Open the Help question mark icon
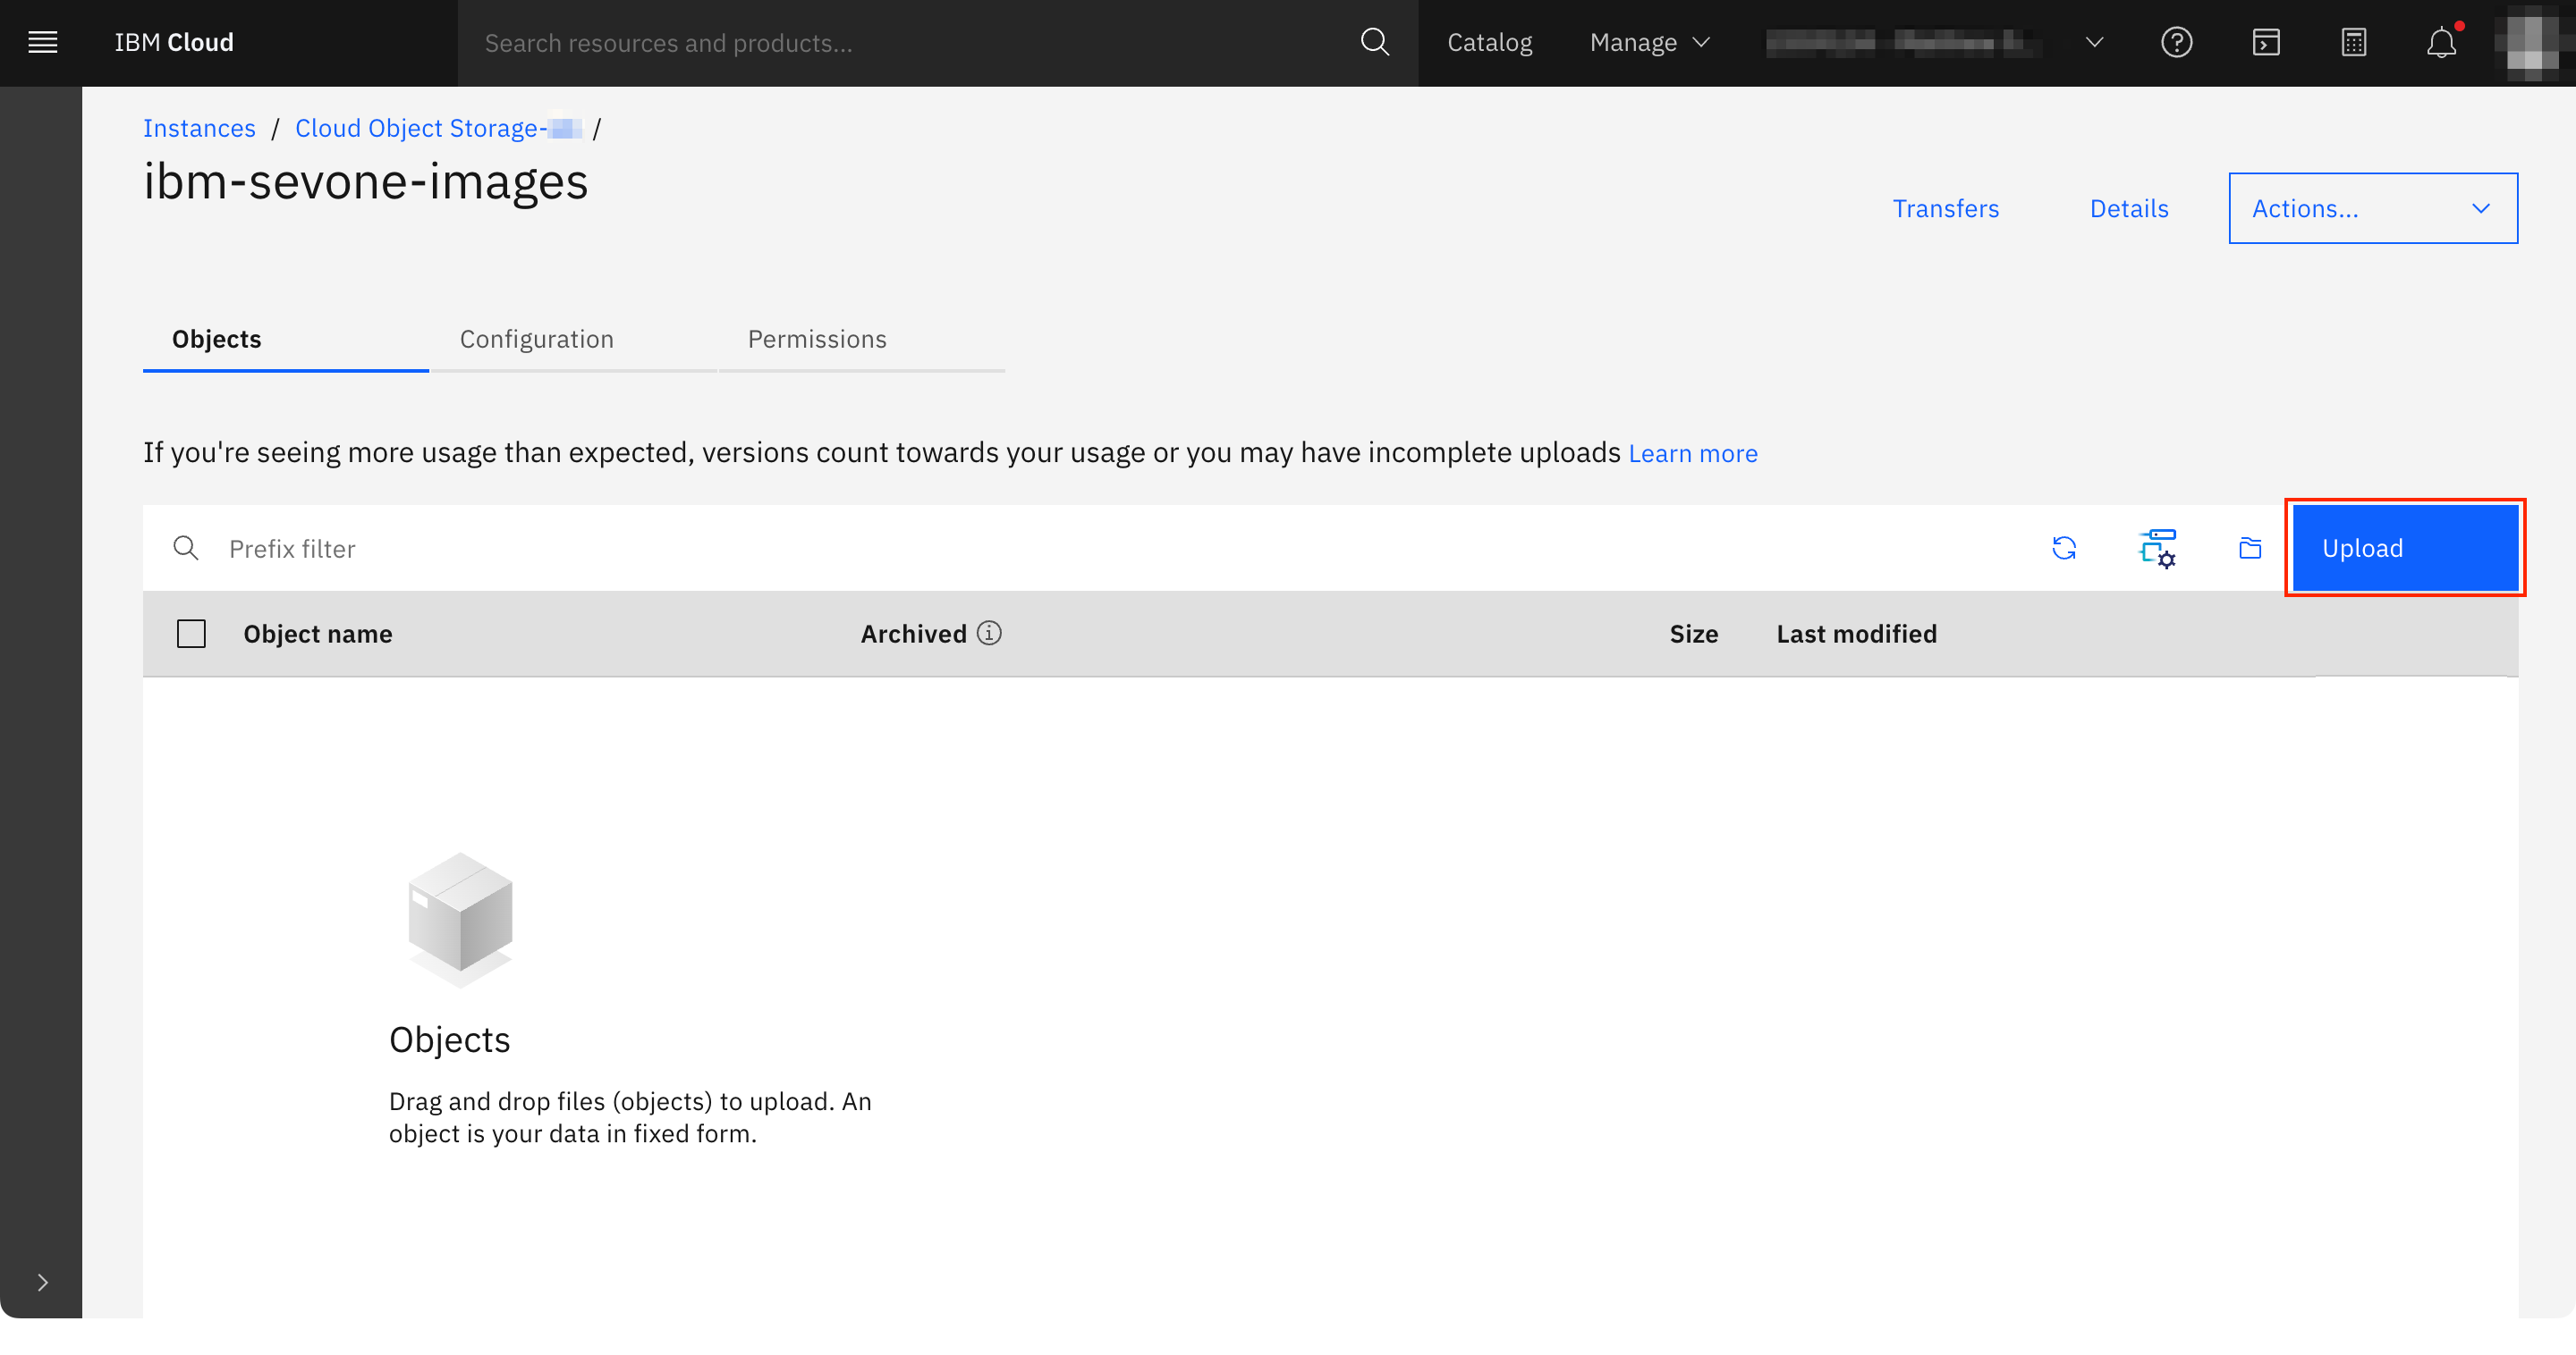The height and width of the screenshot is (1355, 2576). [2177, 42]
